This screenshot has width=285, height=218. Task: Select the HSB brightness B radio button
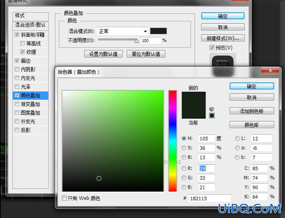coord(184,157)
